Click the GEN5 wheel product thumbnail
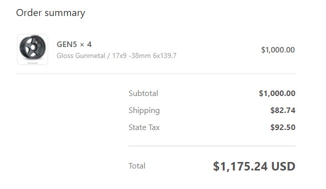The width and height of the screenshot is (326, 189). (33, 49)
